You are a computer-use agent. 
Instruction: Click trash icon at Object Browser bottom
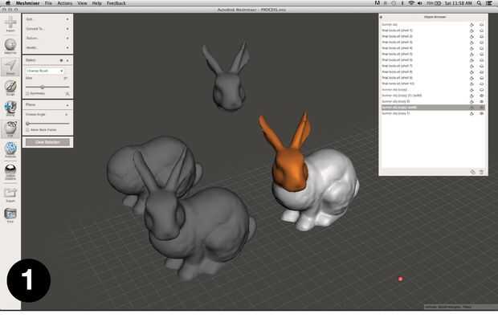[481, 172]
